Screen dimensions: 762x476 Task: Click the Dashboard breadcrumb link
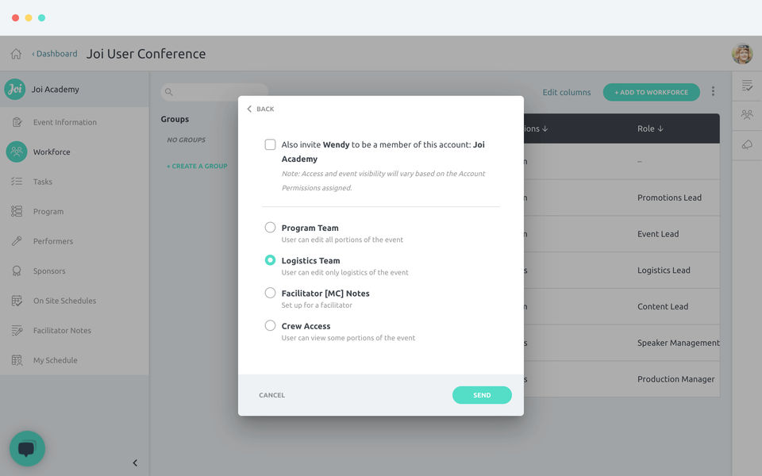point(55,54)
